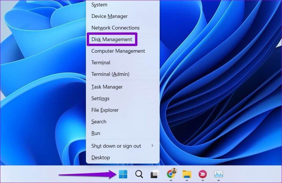Open File Explorer folder icon on taskbar
Screen dimensions: 282x183
pos(187,174)
